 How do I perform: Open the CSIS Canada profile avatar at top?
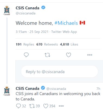tap(7, 10)
